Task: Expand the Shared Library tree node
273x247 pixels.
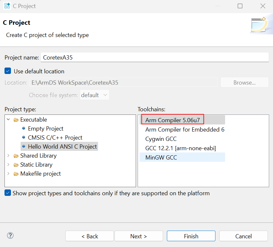Action: tap(8, 156)
